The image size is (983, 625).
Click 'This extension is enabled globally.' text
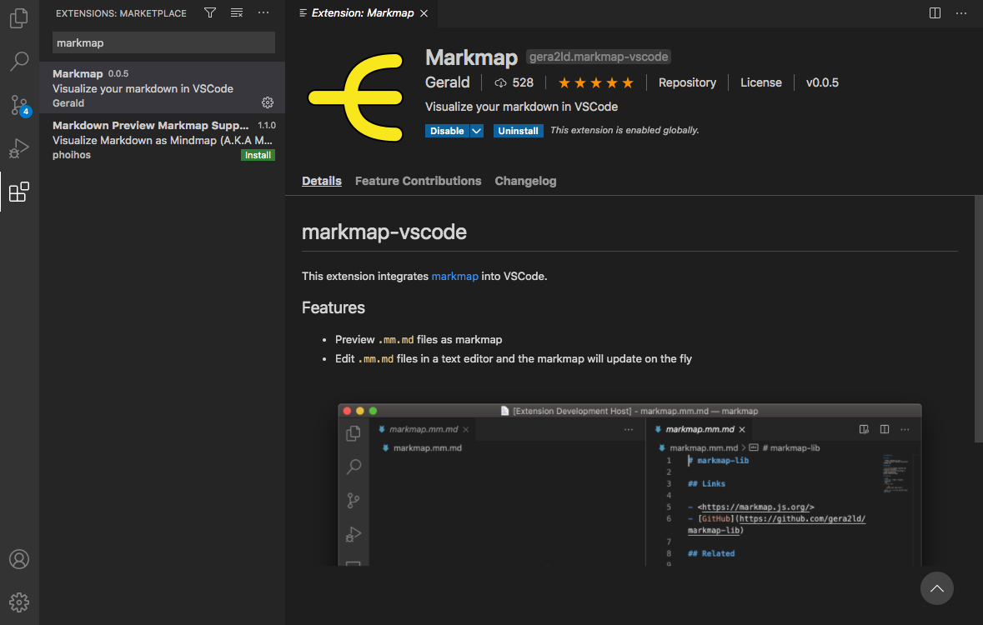click(x=624, y=130)
